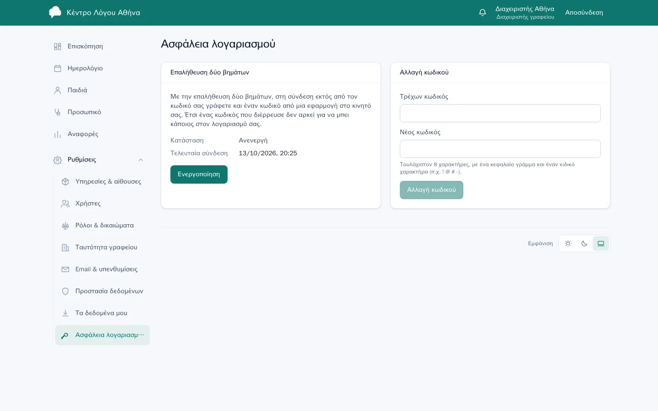Focus the Τρέχων κωδικός field
Image resolution: width=658 pixels, height=411 pixels.
pyautogui.click(x=500, y=113)
